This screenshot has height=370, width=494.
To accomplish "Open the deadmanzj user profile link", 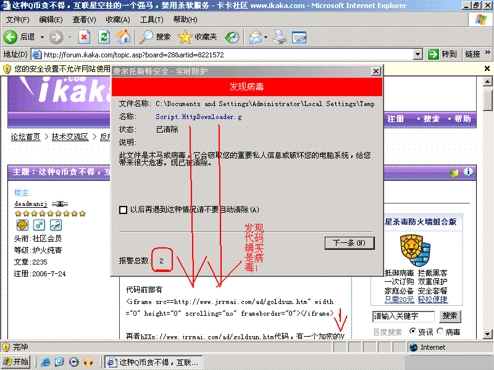I will point(31,204).
